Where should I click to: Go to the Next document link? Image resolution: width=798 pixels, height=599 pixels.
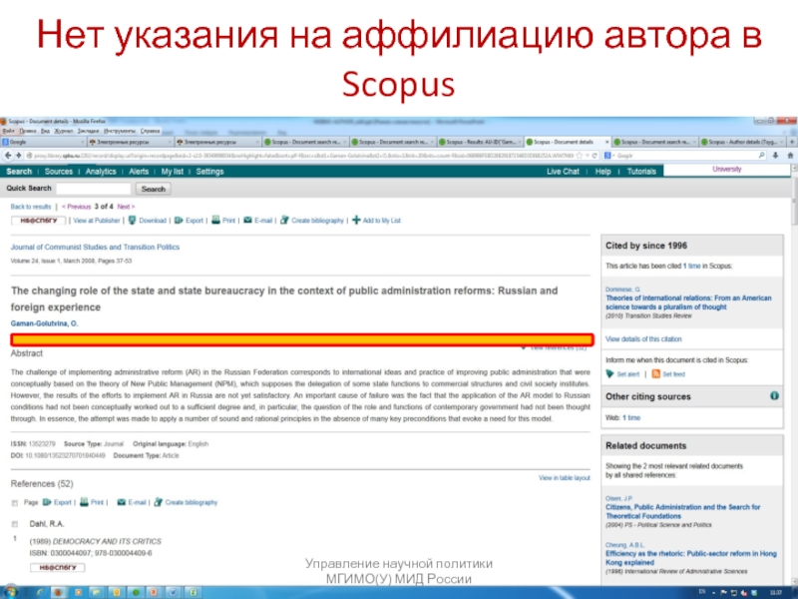coord(126,207)
